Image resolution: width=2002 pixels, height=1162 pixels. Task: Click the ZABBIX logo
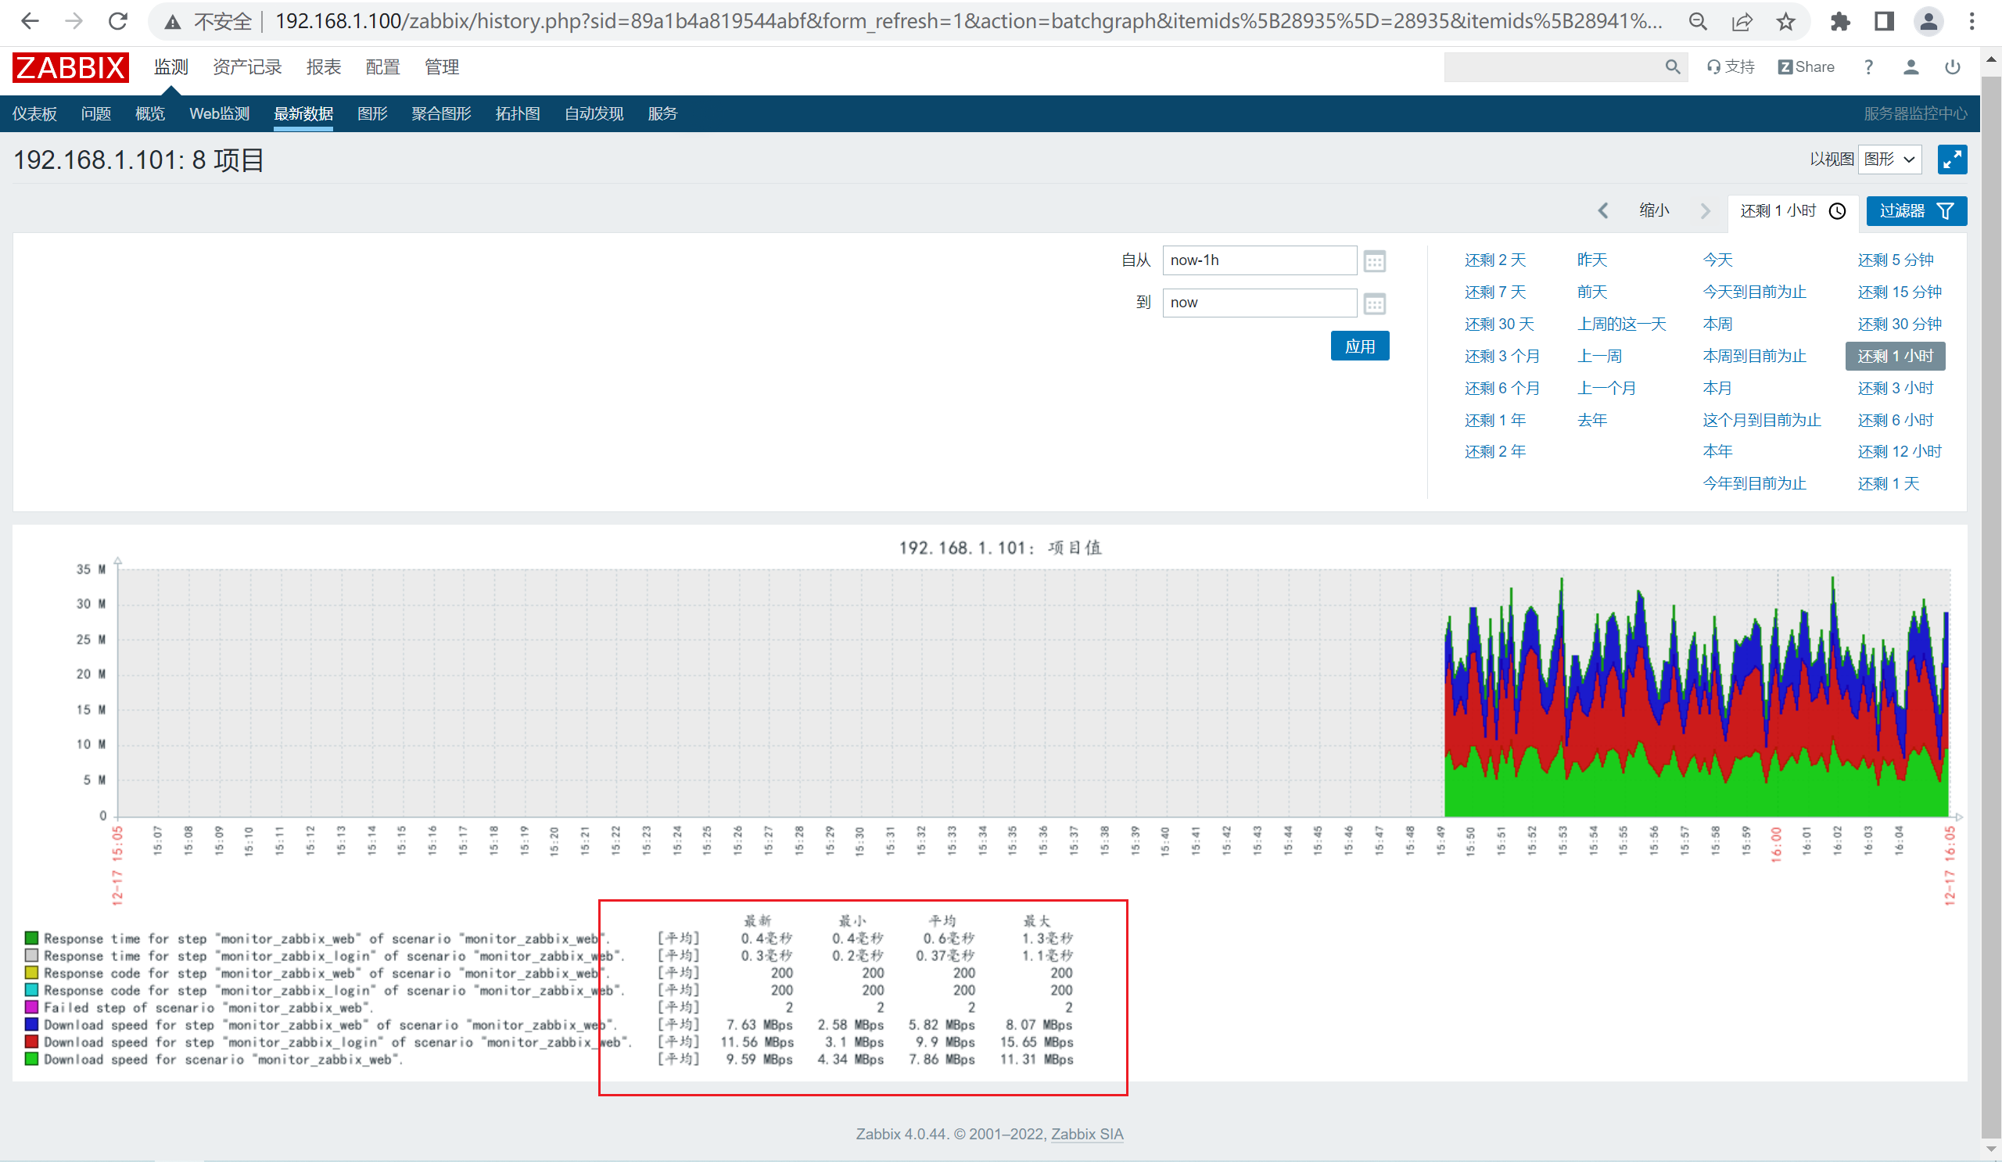(70, 67)
